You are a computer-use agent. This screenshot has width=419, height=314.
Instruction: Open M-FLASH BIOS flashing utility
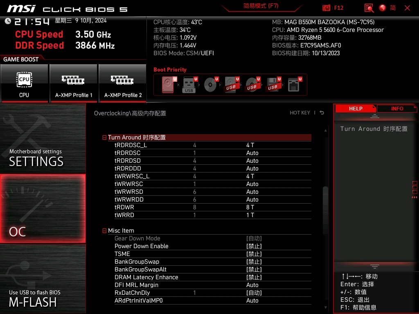coord(43,279)
